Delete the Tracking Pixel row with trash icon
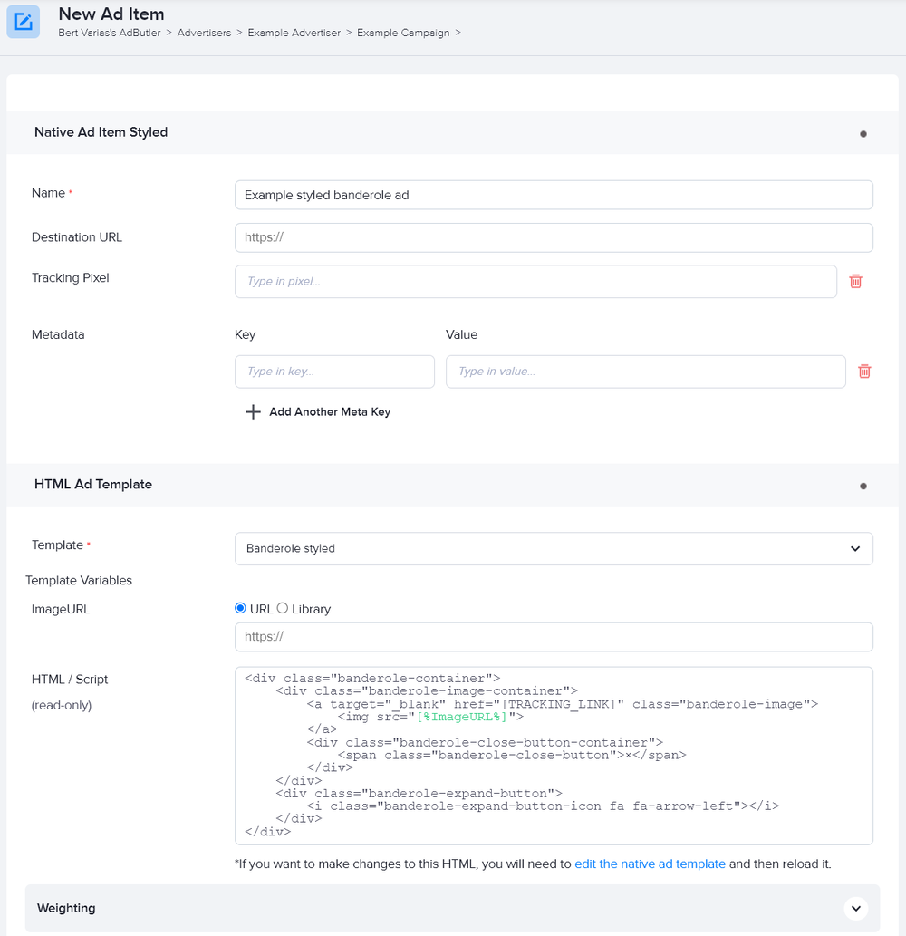 coord(855,281)
